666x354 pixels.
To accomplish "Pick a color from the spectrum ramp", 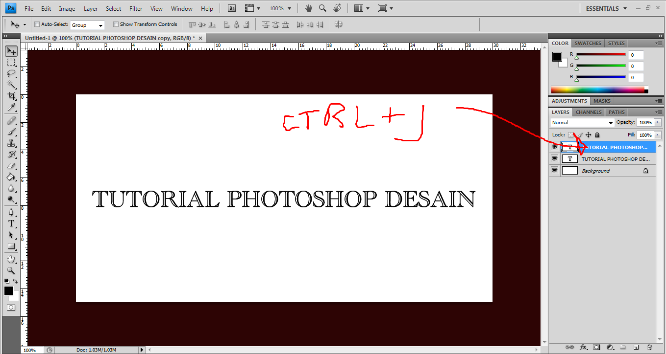I will pyautogui.click(x=600, y=90).
